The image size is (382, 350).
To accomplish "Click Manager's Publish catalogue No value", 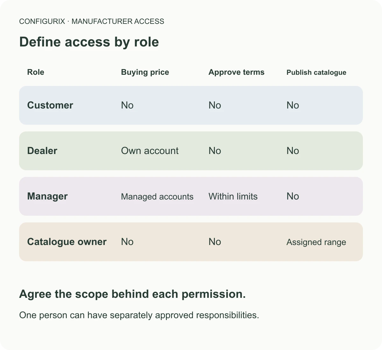I will (x=293, y=196).
